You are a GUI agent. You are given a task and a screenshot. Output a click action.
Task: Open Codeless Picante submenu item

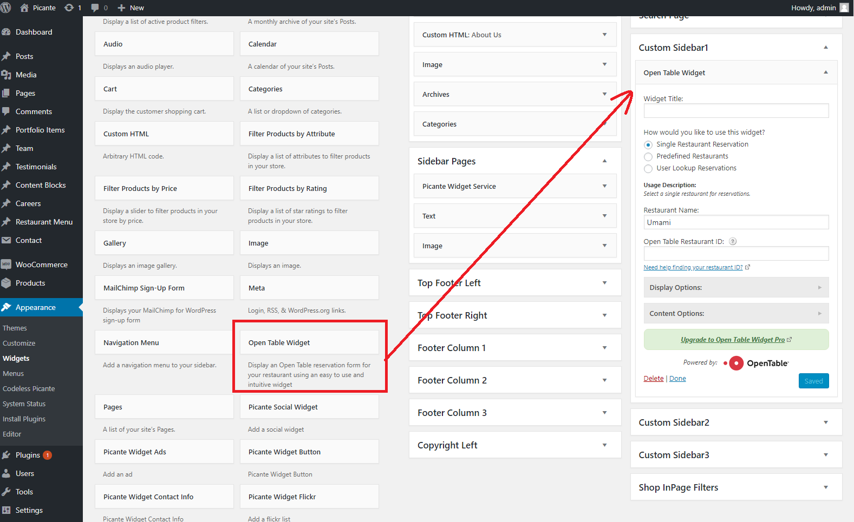point(29,389)
